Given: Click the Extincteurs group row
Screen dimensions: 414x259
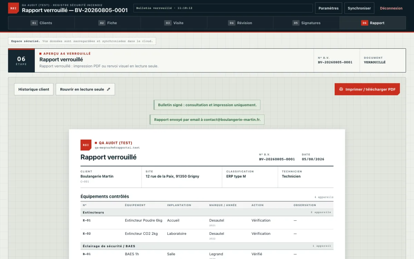Looking at the screenshot, I should click(207, 212).
